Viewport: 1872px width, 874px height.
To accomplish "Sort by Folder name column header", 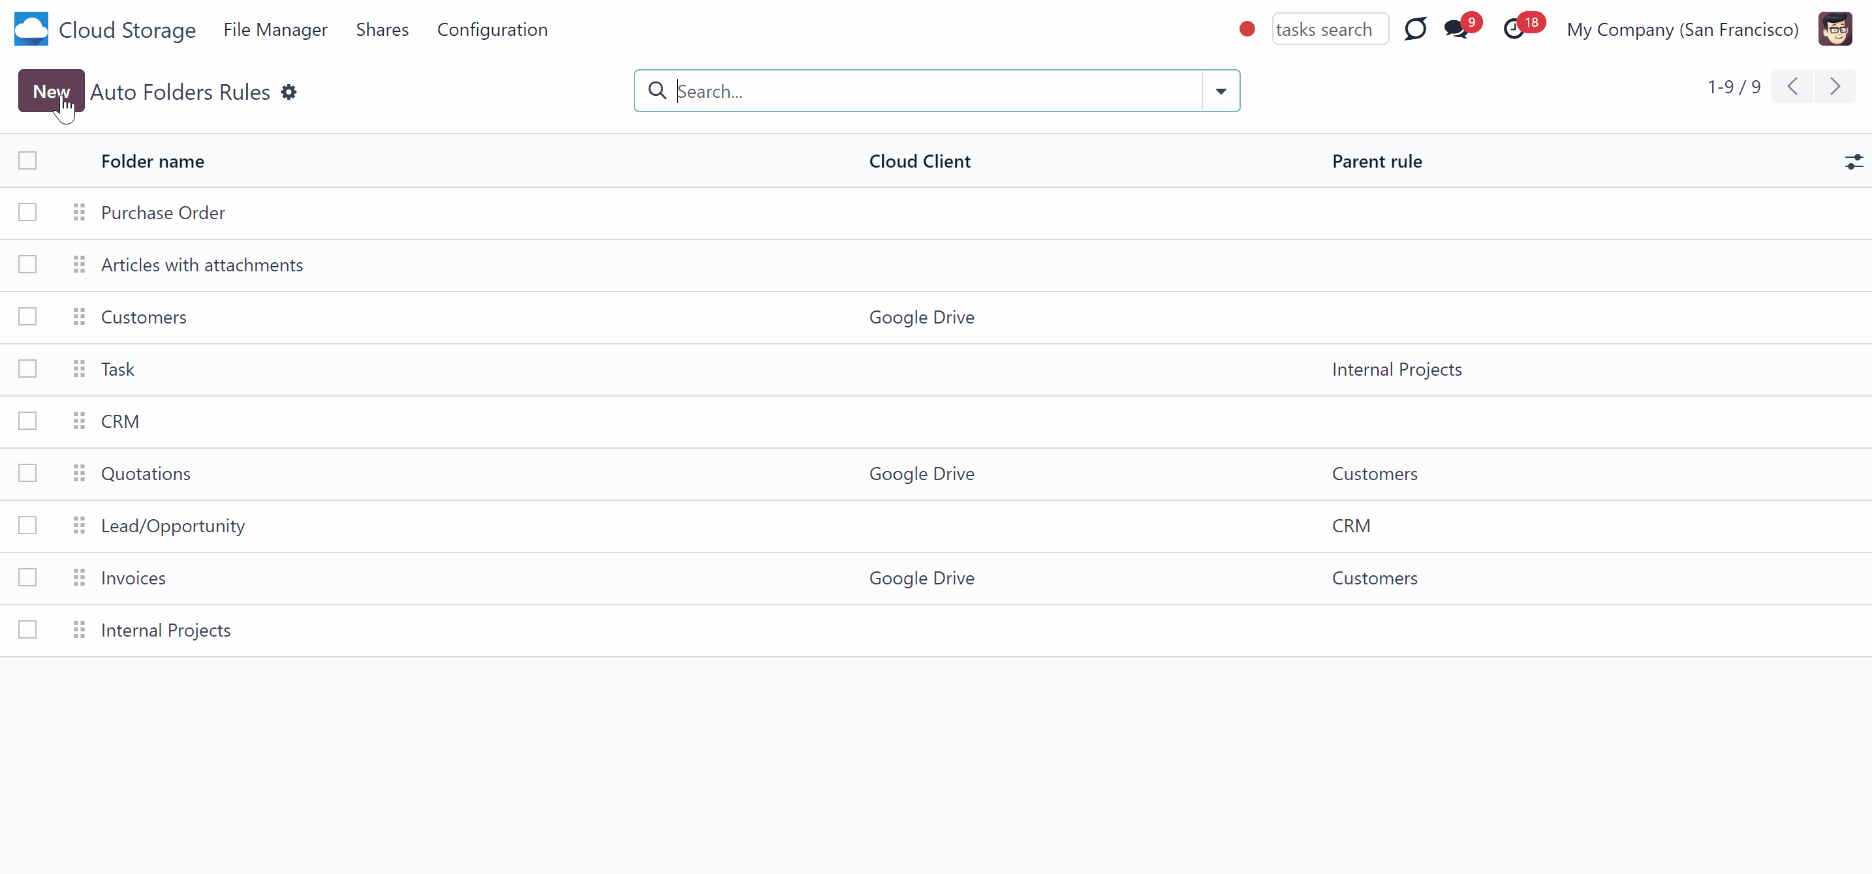I will 153,161.
